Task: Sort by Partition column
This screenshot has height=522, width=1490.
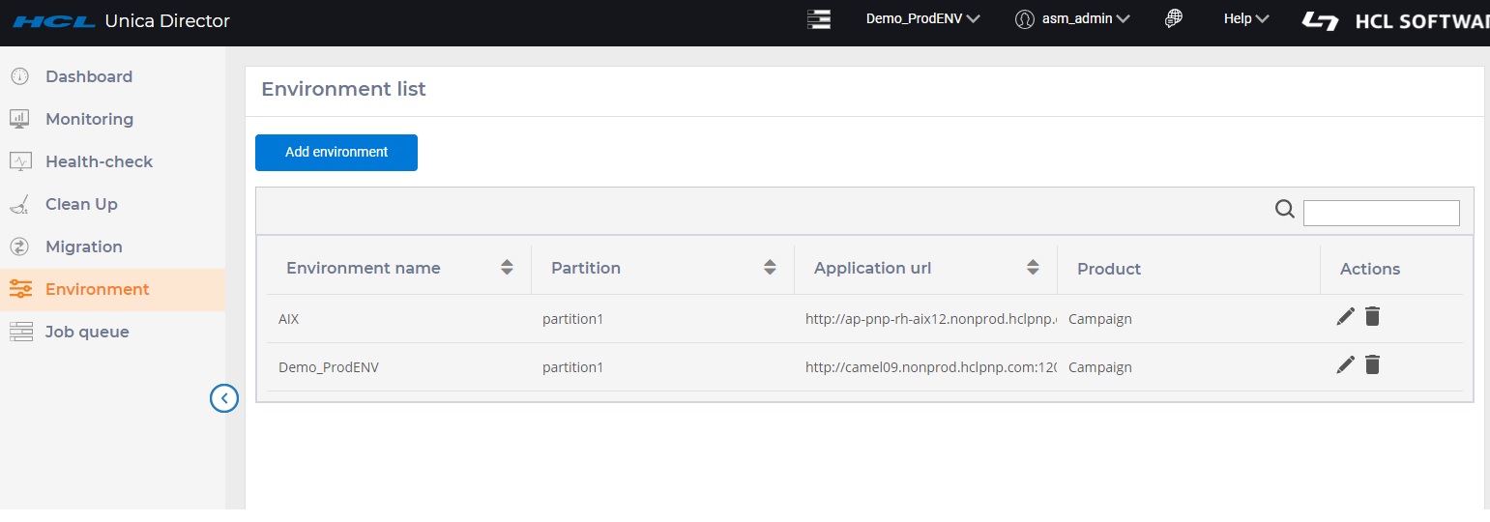Action: (x=770, y=268)
